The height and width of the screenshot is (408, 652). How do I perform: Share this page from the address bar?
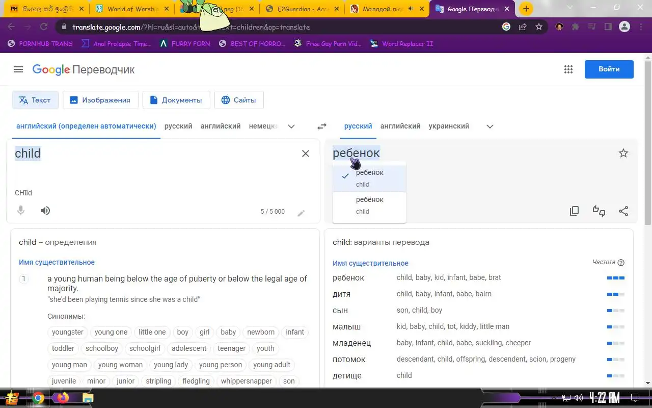coord(523,27)
